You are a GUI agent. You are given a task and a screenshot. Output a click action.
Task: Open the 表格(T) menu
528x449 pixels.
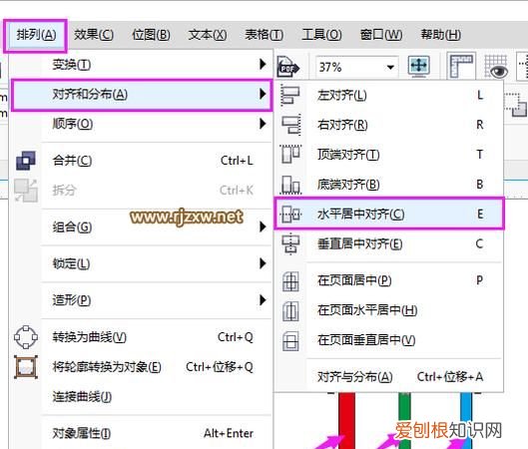264,35
